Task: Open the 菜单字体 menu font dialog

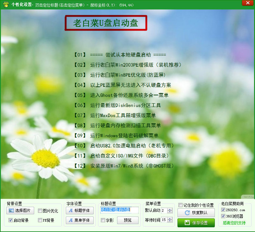Action: (79, 220)
